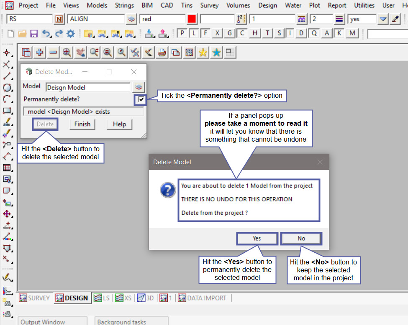The image size is (408, 325).
Task: Click the yellow star icon in view toolbar
Action: [203, 52]
